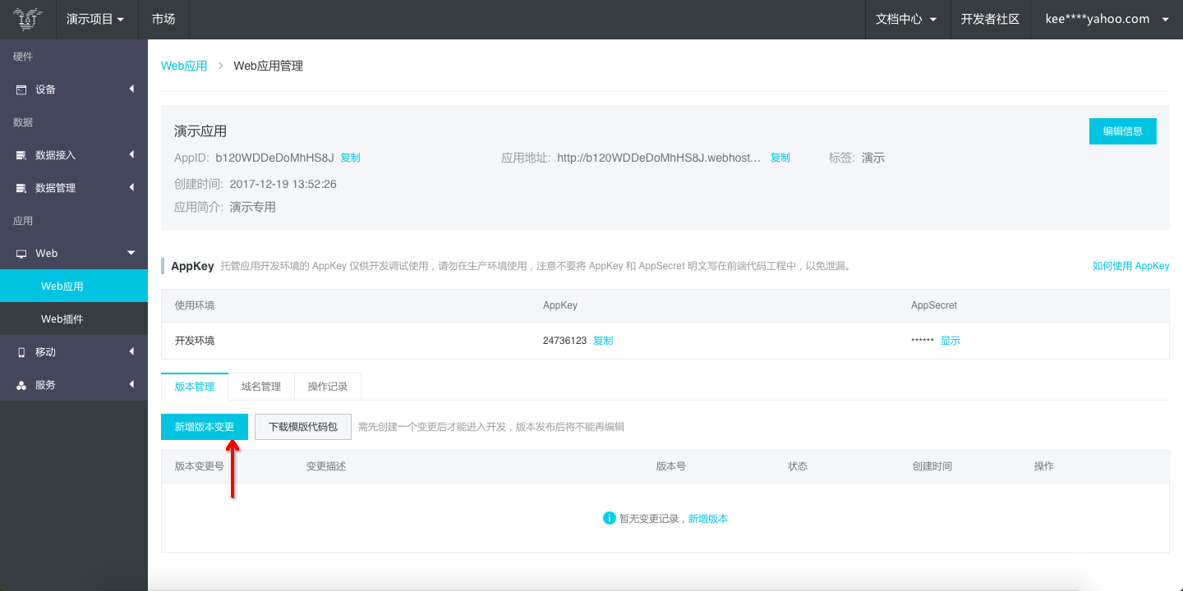Click the creation time 2017-12-19 13:52:26
This screenshot has height=591, width=1183.
click(283, 184)
